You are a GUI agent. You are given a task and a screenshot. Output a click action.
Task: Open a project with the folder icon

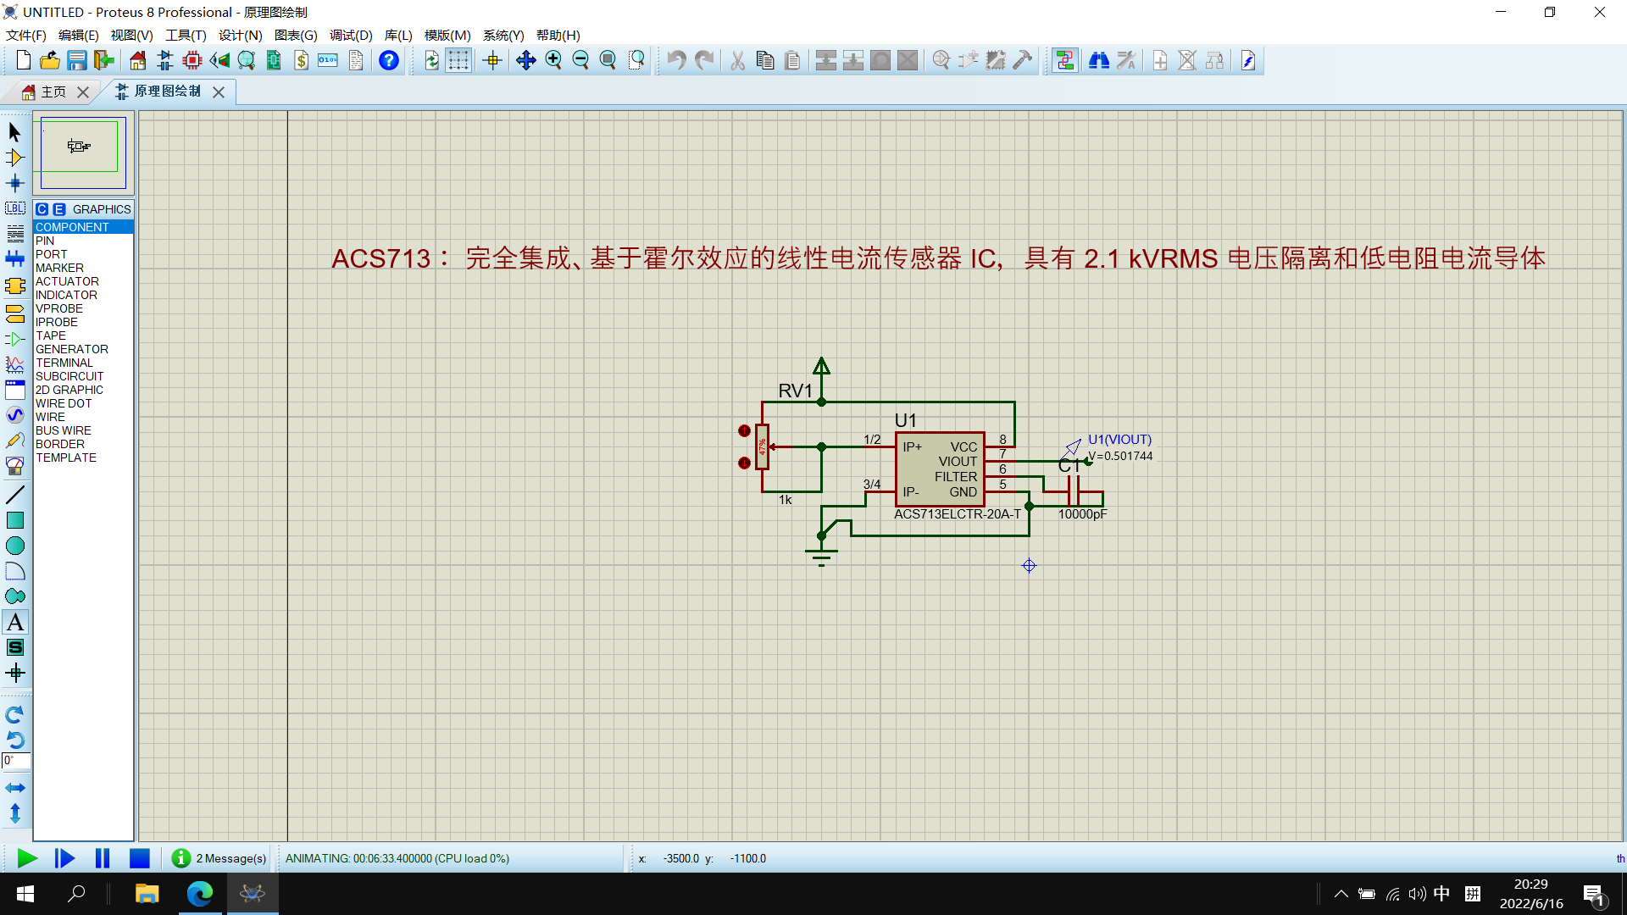50,60
